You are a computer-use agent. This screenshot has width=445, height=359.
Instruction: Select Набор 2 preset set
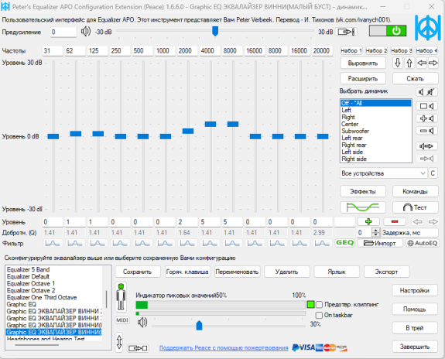click(x=376, y=50)
